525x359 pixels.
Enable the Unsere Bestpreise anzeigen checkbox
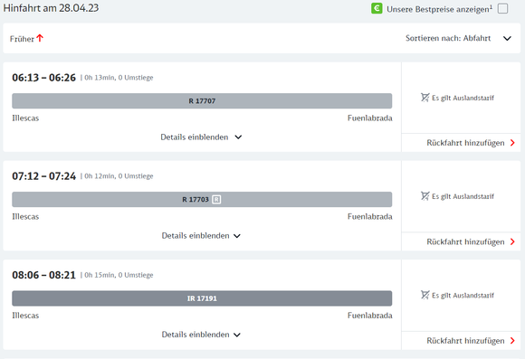tap(502, 8)
